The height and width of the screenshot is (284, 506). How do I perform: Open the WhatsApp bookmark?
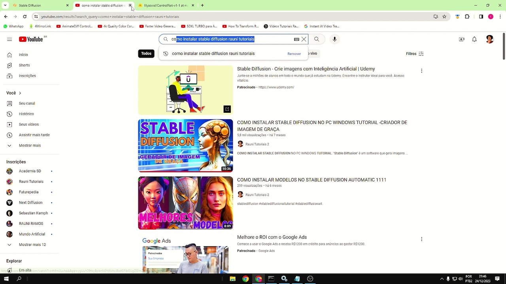coord(13,26)
